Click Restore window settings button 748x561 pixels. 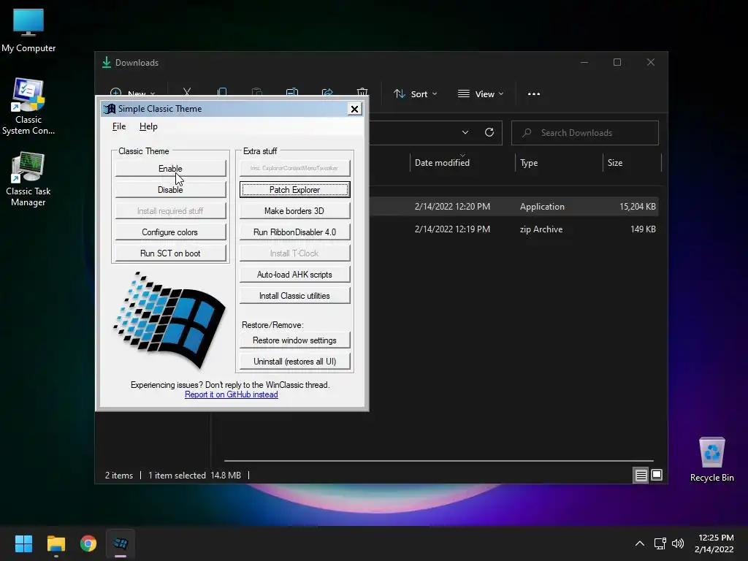(x=295, y=340)
